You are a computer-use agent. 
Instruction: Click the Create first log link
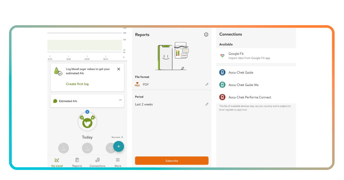tap(77, 84)
